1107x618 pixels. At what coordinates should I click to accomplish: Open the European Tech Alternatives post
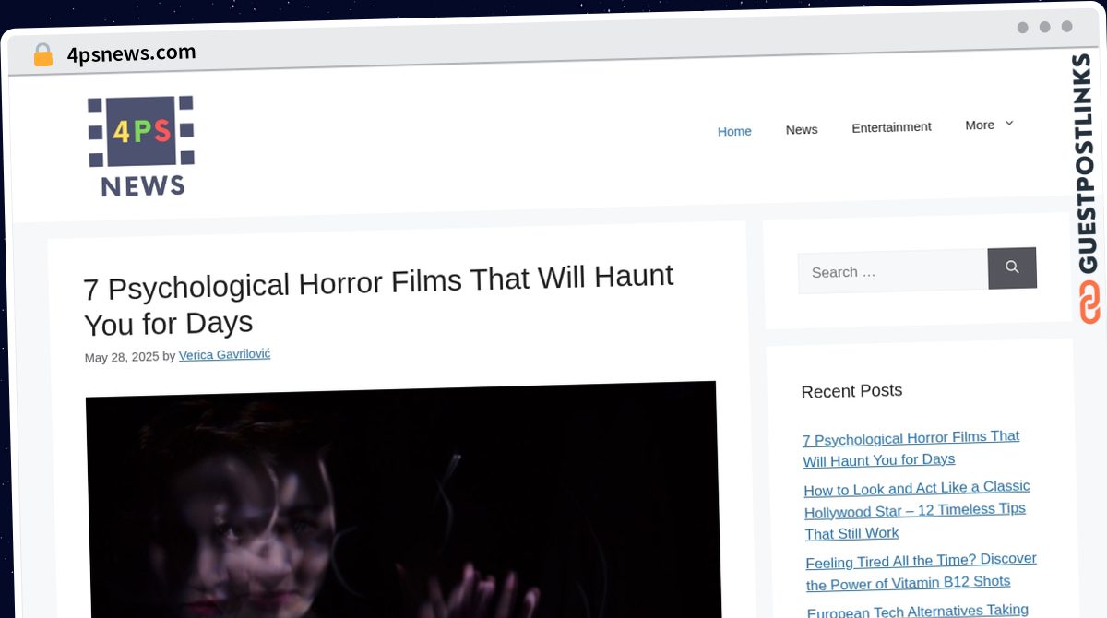(918, 611)
